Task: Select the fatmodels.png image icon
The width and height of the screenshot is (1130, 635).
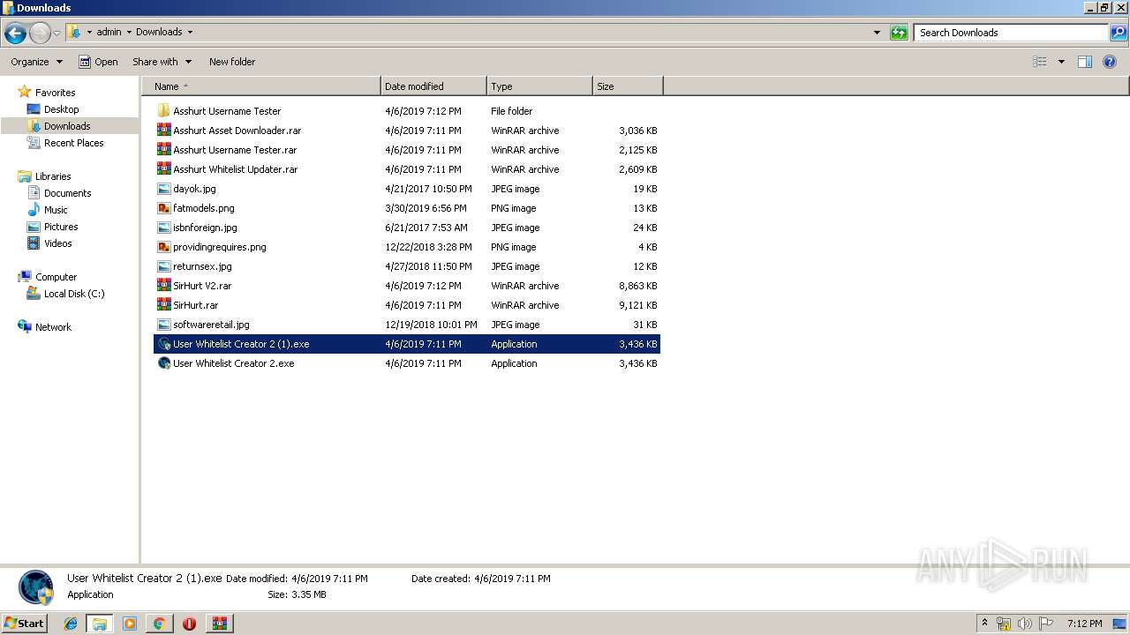Action: click(163, 208)
